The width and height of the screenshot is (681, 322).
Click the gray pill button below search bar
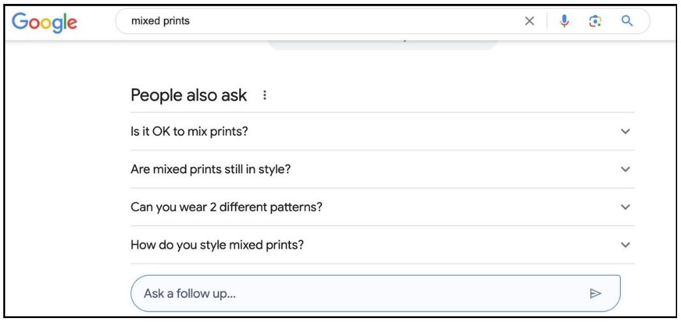(x=382, y=44)
